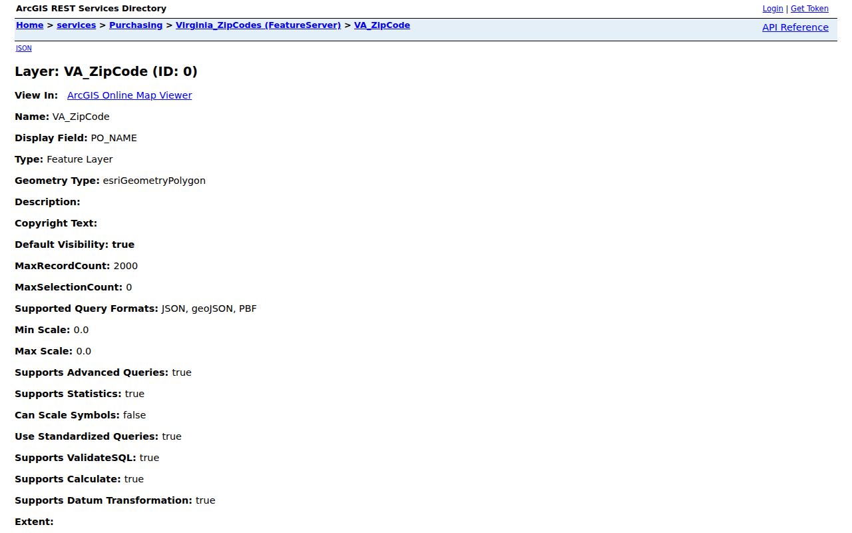
Task: Click the Geometry Type value esriGeometryPolygon
Action: tap(154, 181)
